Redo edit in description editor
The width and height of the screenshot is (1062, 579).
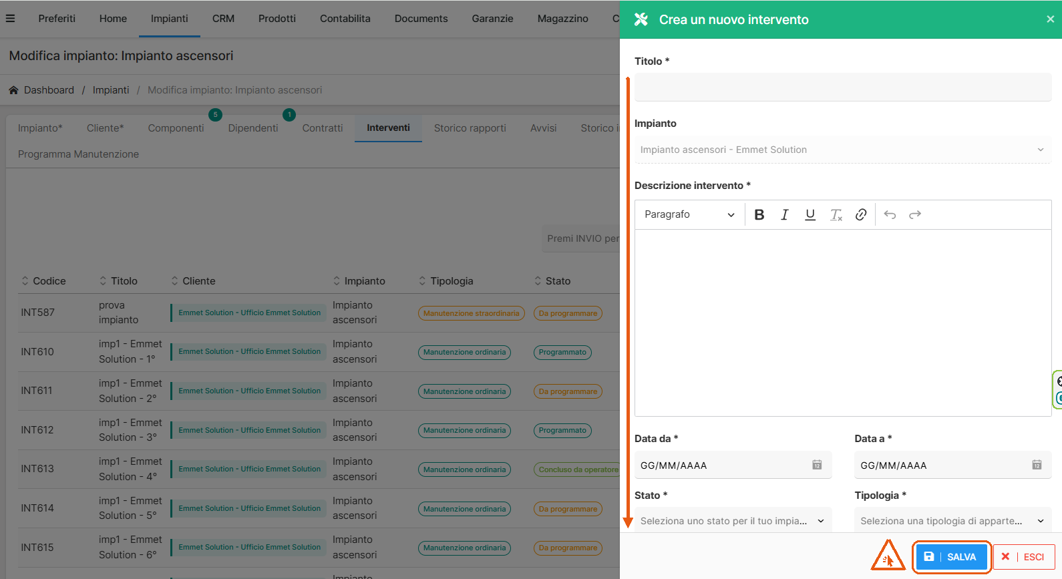915,214
